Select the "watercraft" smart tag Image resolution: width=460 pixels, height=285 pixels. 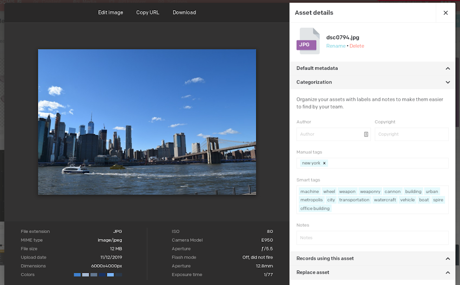click(x=385, y=199)
